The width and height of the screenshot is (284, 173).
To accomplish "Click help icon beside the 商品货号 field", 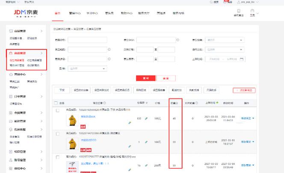I will (x=109, y=59).
